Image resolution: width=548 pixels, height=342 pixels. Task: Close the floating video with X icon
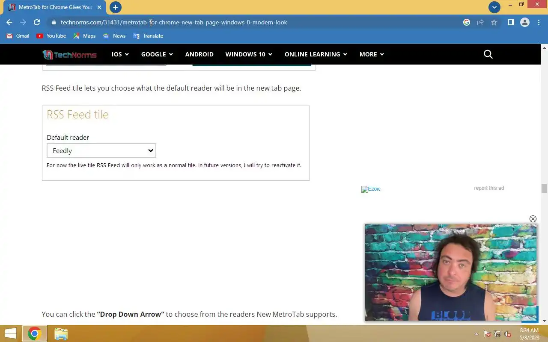tap(533, 219)
